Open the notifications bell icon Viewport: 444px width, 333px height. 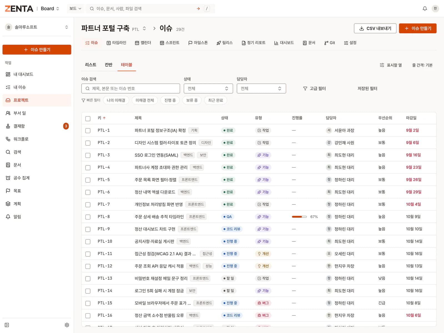pyautogui.click(x=425, y=9)
